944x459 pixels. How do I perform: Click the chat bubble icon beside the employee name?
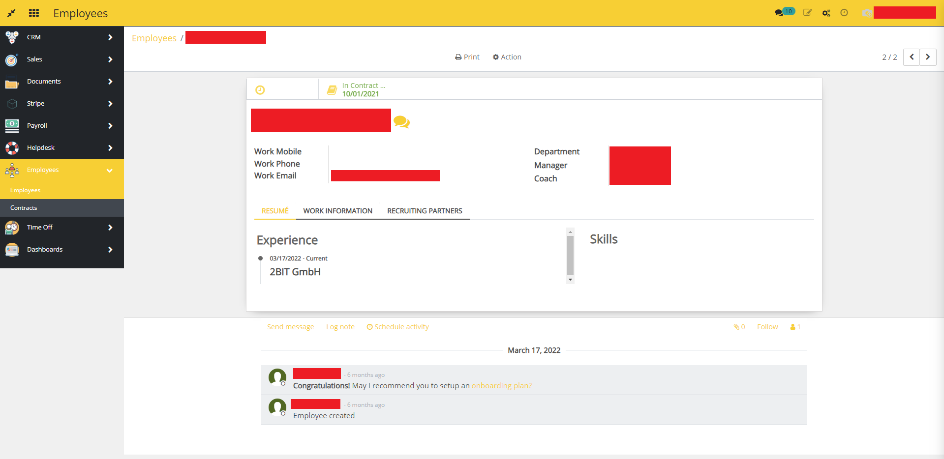(402, 121)
